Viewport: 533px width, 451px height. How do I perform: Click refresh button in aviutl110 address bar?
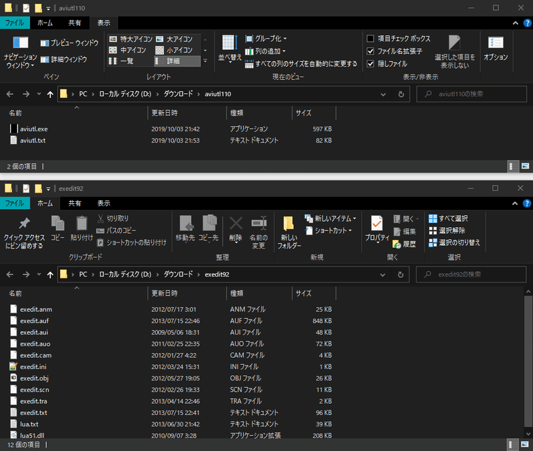point(401,94)
